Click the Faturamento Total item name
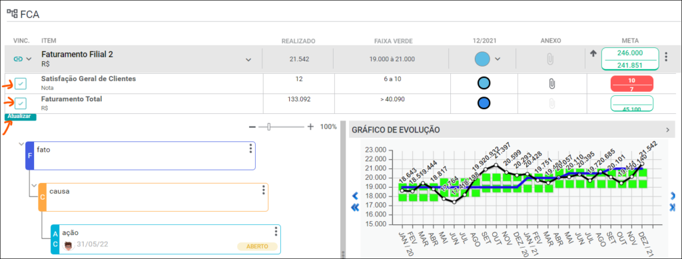 [72, 99]
